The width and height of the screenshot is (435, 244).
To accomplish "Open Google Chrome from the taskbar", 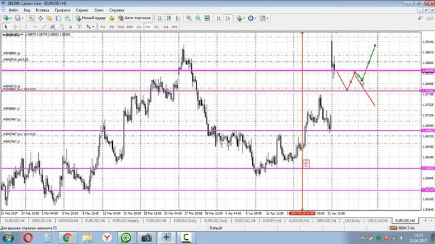I will pyautogui.click(x=67, y=238).
